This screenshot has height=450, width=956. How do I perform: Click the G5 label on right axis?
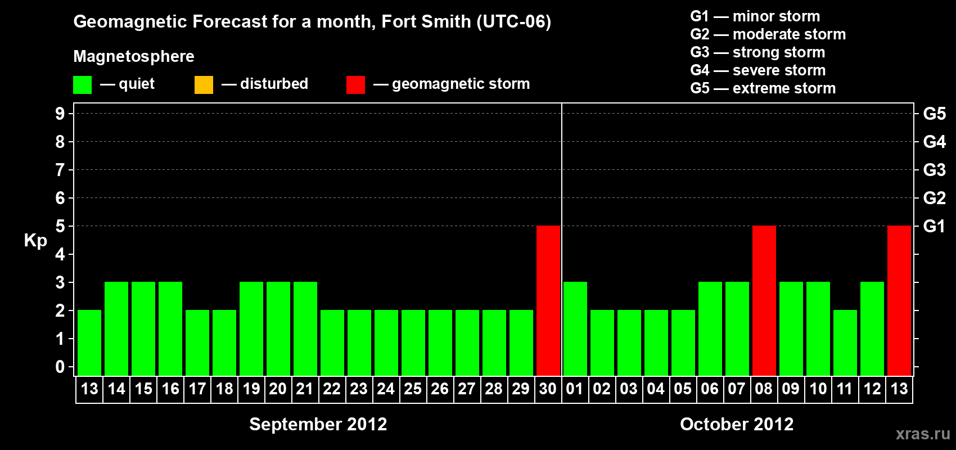tap(934, 114)
